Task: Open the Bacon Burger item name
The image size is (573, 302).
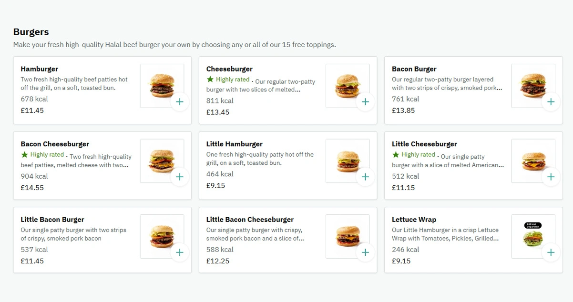Action: coord(414,69)
